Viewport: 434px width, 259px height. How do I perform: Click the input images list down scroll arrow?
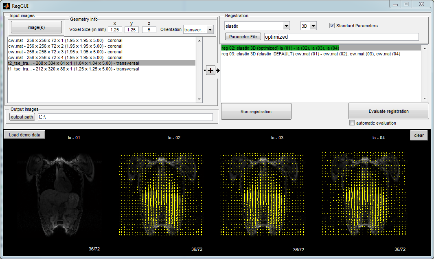coord(199,99)
